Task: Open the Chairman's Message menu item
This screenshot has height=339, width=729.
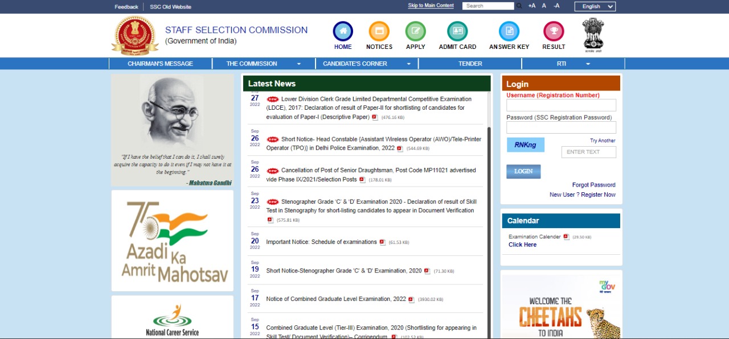Action: point(160,64)
